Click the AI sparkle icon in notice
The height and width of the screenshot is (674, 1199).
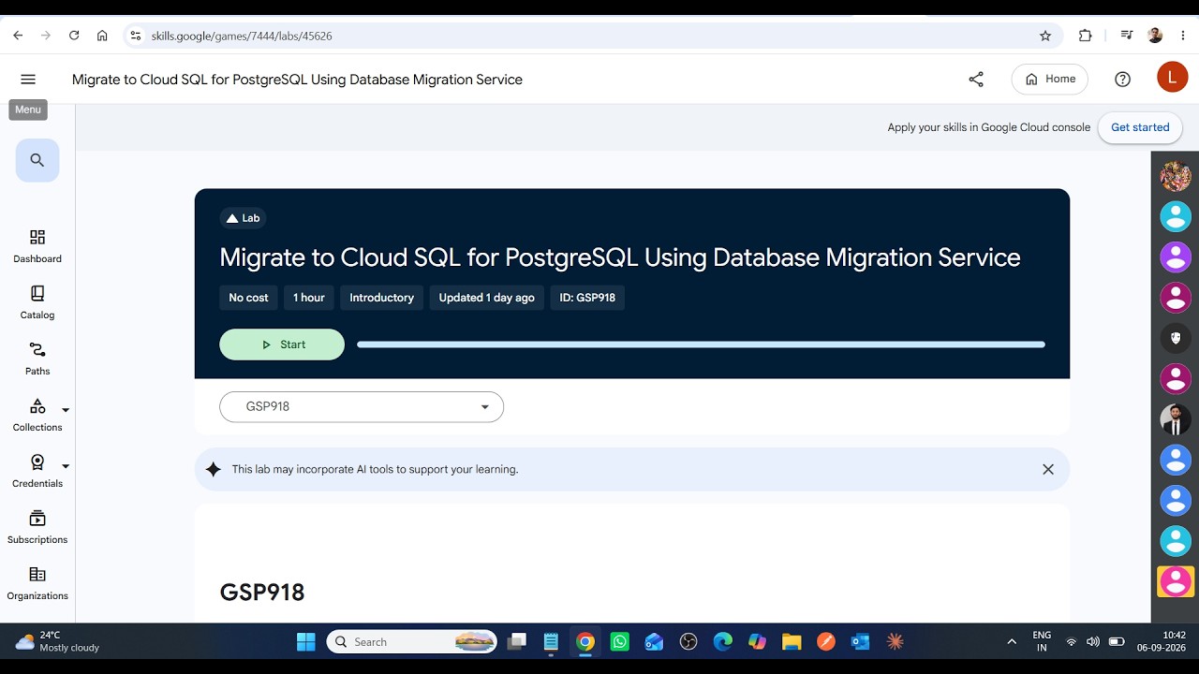pos(214,469)
